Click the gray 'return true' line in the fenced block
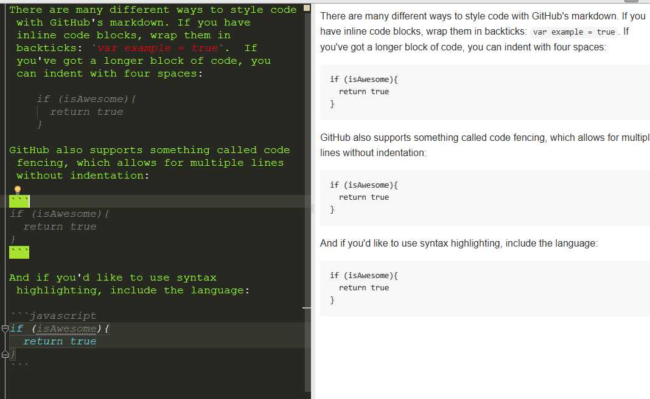The image size is (650, 399). [60, 227]
